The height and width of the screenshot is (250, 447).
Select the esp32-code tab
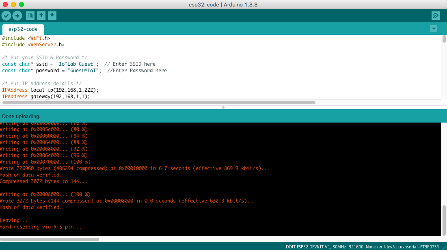coord(23,29)
